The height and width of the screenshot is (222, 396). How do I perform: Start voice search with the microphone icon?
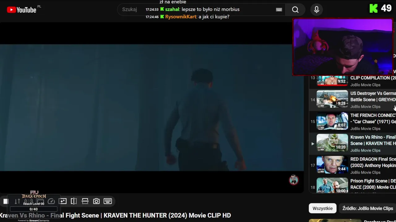316,10
